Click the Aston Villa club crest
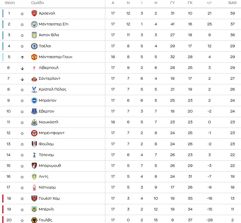 [x=34, y=35]
